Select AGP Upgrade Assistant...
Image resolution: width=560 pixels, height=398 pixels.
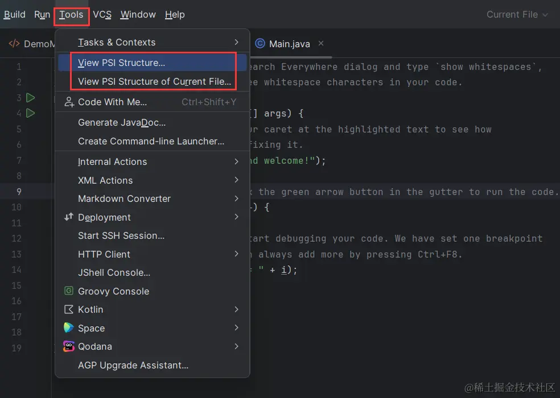[153, 365]
